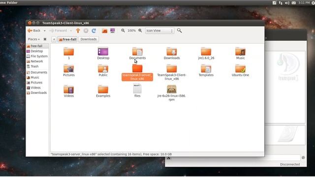The width and height of the screenshot is (315, 177).
Task: Select the Desktop folder icon
Action: 103,52
